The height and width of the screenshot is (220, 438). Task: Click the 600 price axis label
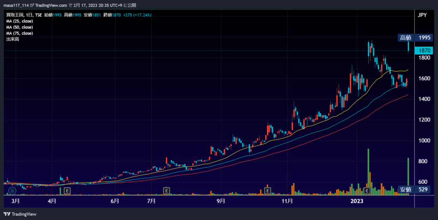[424, 182]
